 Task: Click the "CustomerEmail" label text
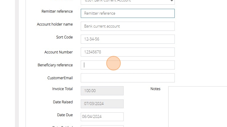coord(60,78)
